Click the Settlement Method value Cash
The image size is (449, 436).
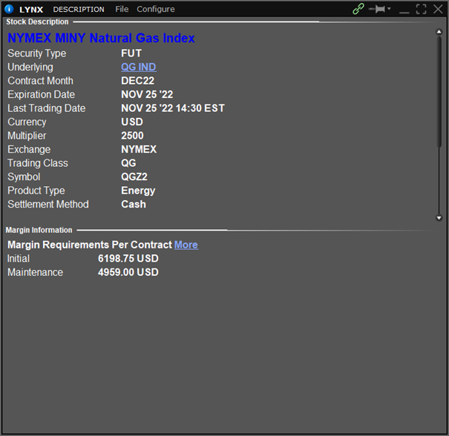134,204
